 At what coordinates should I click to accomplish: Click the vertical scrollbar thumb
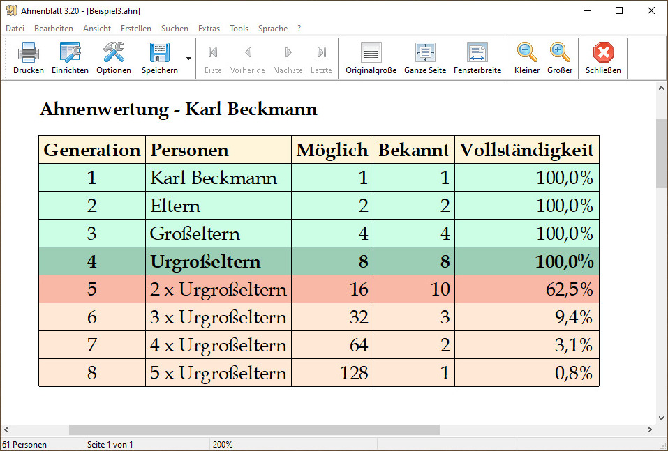coord(661,153)
